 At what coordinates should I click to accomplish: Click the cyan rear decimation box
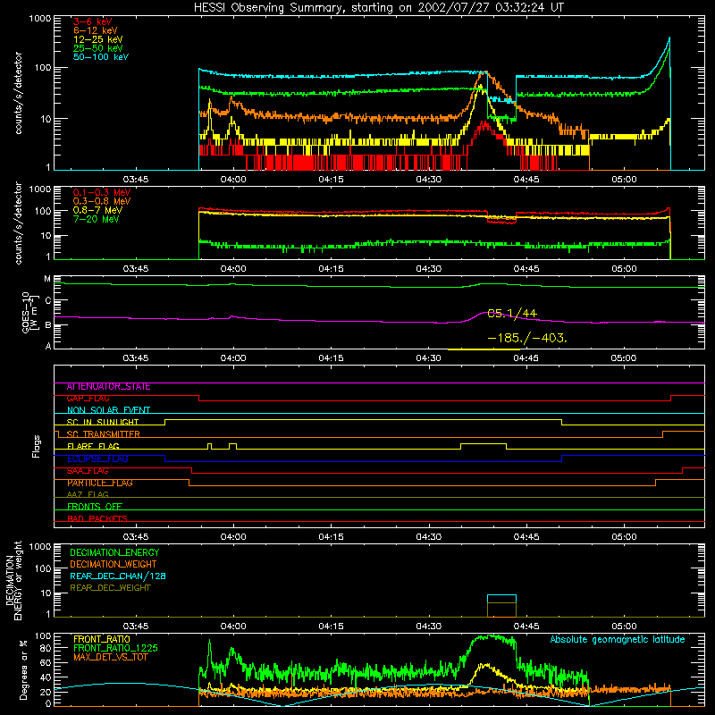[501, 599]
